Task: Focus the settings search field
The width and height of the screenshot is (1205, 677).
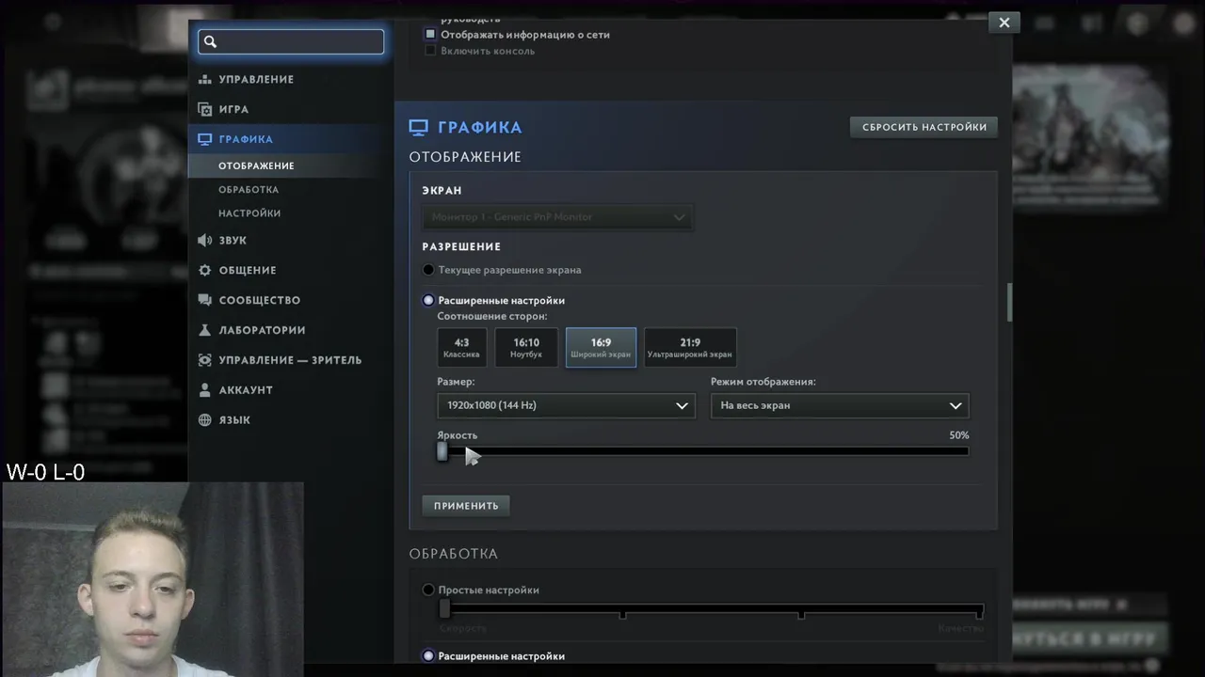Action: click(x=291, y=41)
